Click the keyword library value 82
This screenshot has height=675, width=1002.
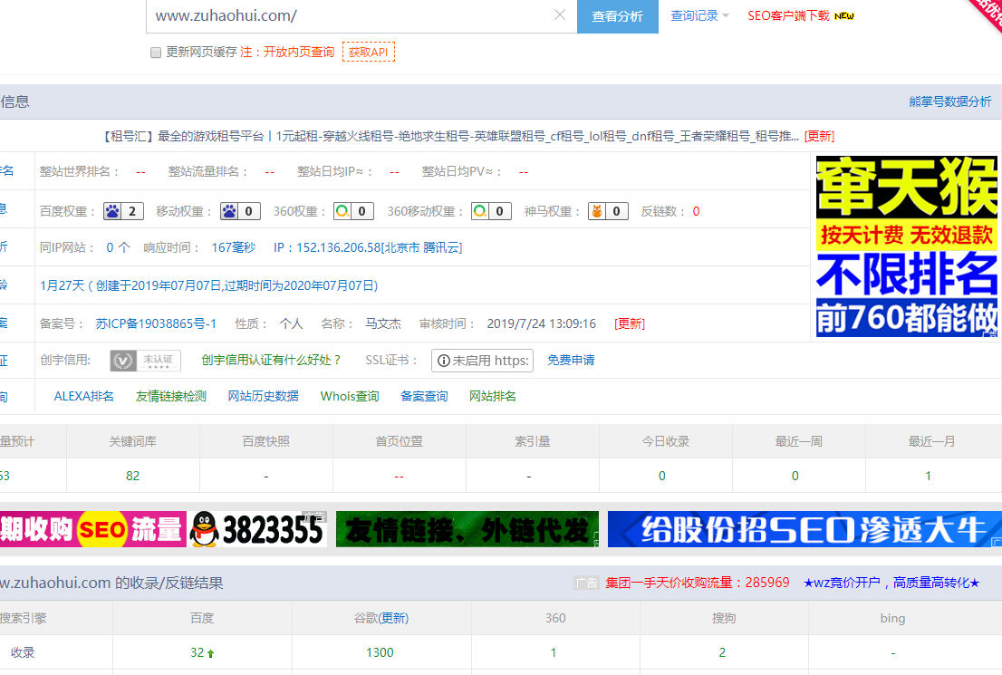point(133,476)
